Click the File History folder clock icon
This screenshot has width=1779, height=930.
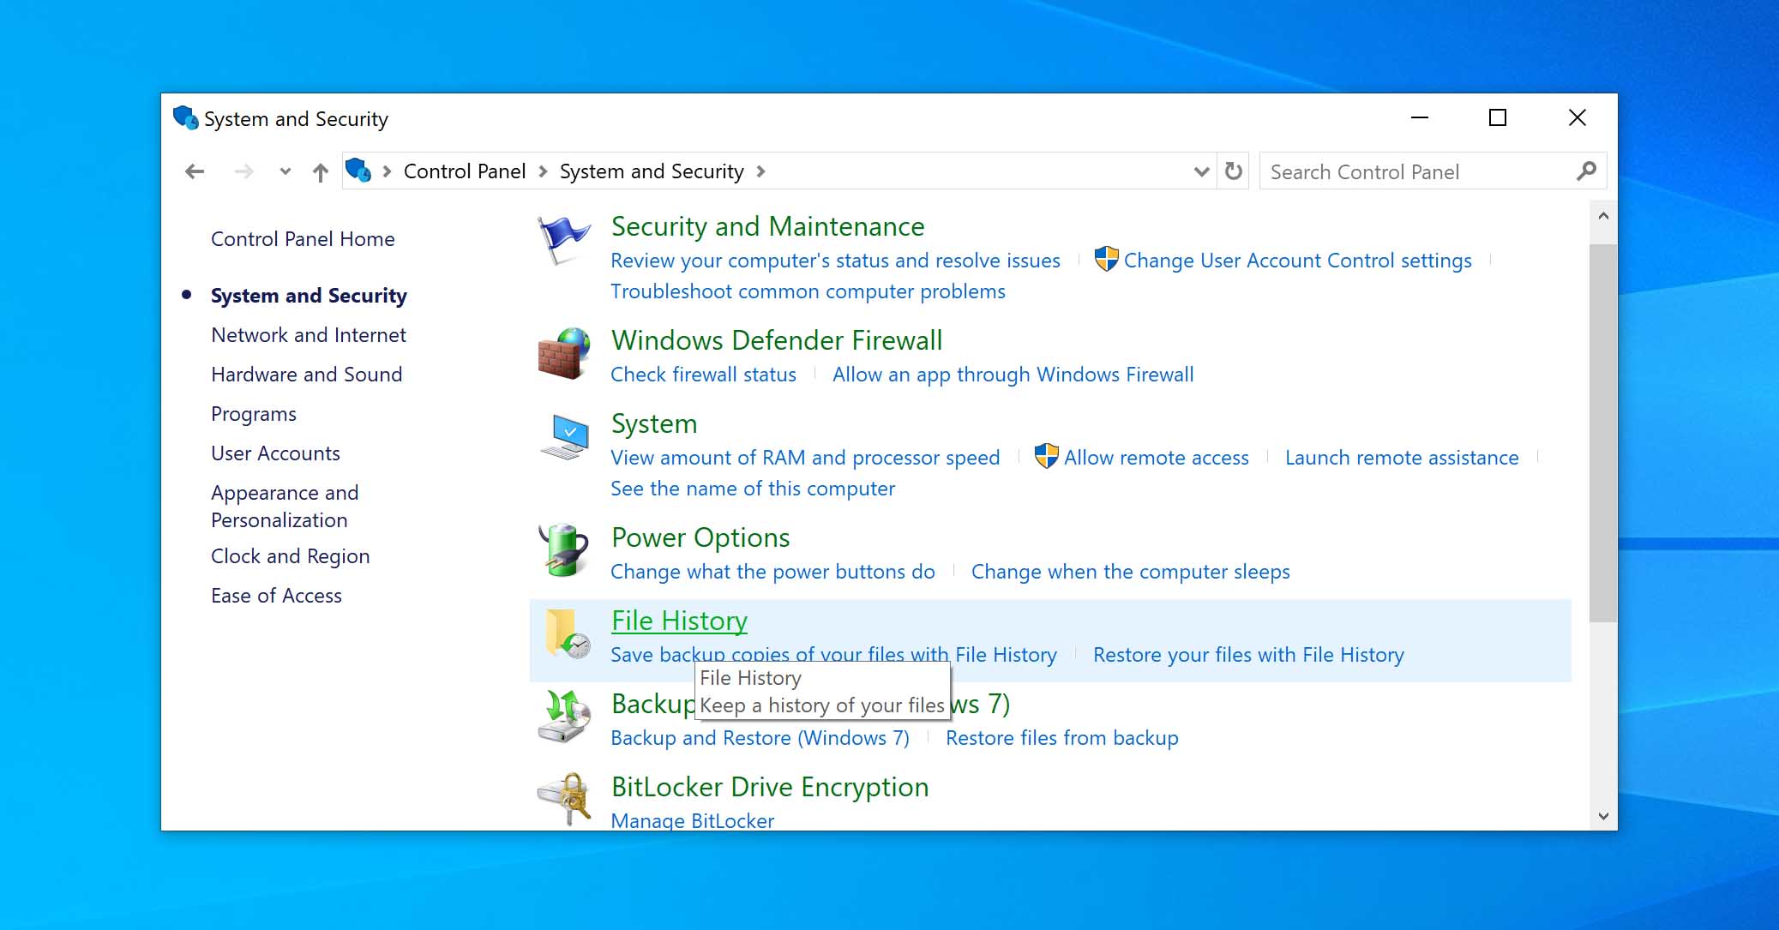568,634
